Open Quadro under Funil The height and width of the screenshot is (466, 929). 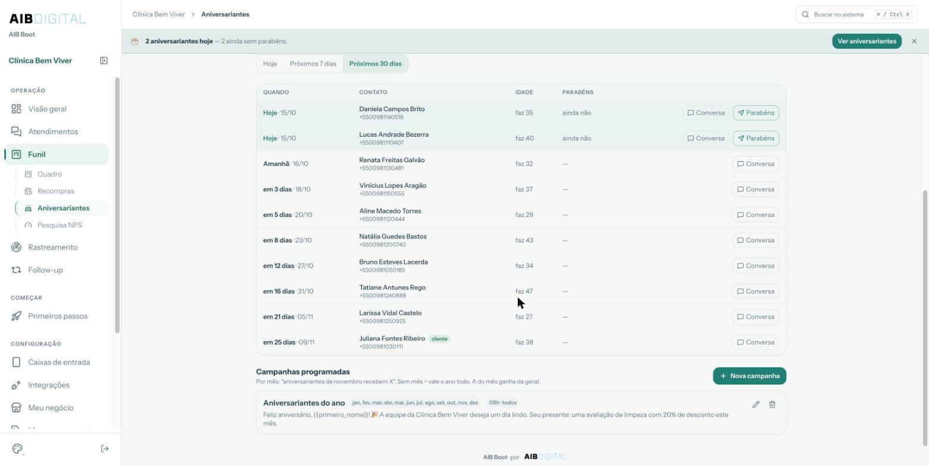point(62,174)
